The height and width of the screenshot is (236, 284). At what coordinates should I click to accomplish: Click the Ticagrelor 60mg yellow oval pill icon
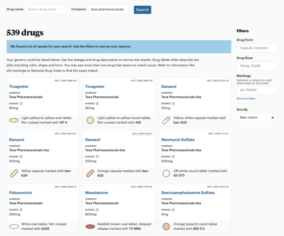[14, 120]
